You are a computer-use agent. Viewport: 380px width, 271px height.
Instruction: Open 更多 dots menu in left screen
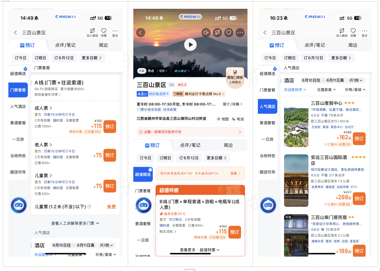click(115, 32)
